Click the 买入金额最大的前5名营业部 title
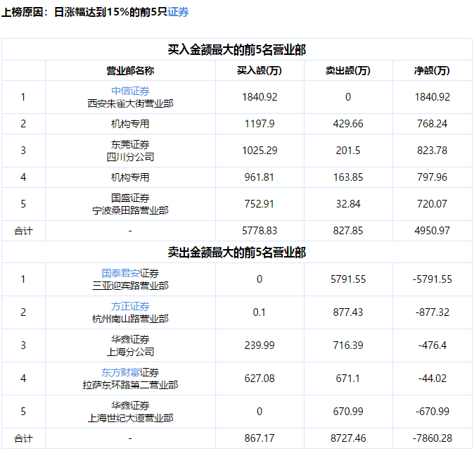This screenshot has height=451, width=474. pos(237,50)
